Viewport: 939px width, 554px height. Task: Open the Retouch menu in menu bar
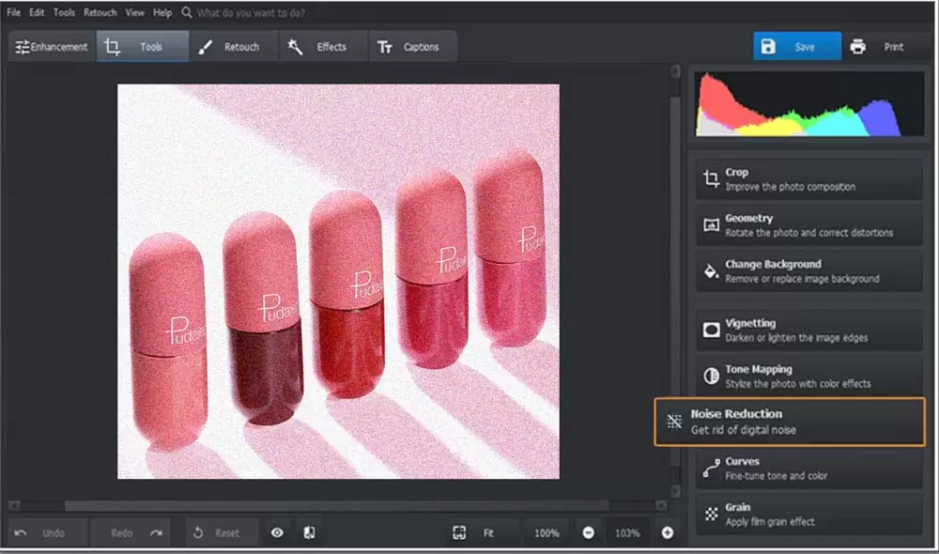point(100,12)
